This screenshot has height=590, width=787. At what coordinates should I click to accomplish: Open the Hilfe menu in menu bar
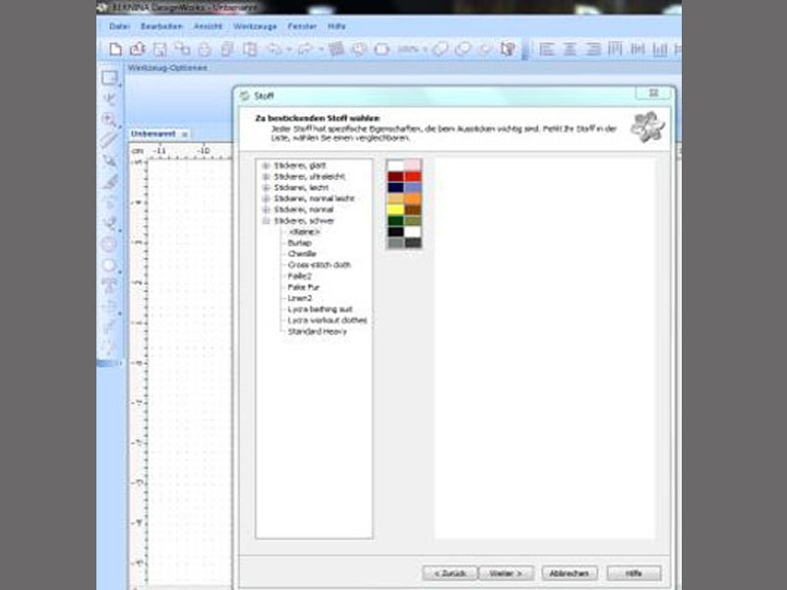336,27
